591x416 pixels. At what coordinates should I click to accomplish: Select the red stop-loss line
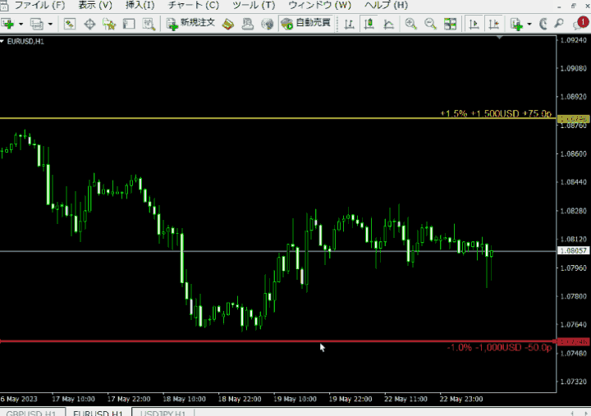(x=278, y=341)
